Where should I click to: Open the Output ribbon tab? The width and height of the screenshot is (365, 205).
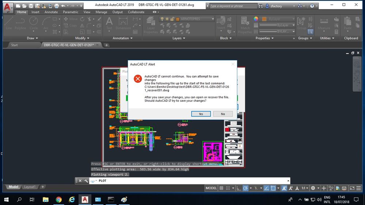point(117,12)
